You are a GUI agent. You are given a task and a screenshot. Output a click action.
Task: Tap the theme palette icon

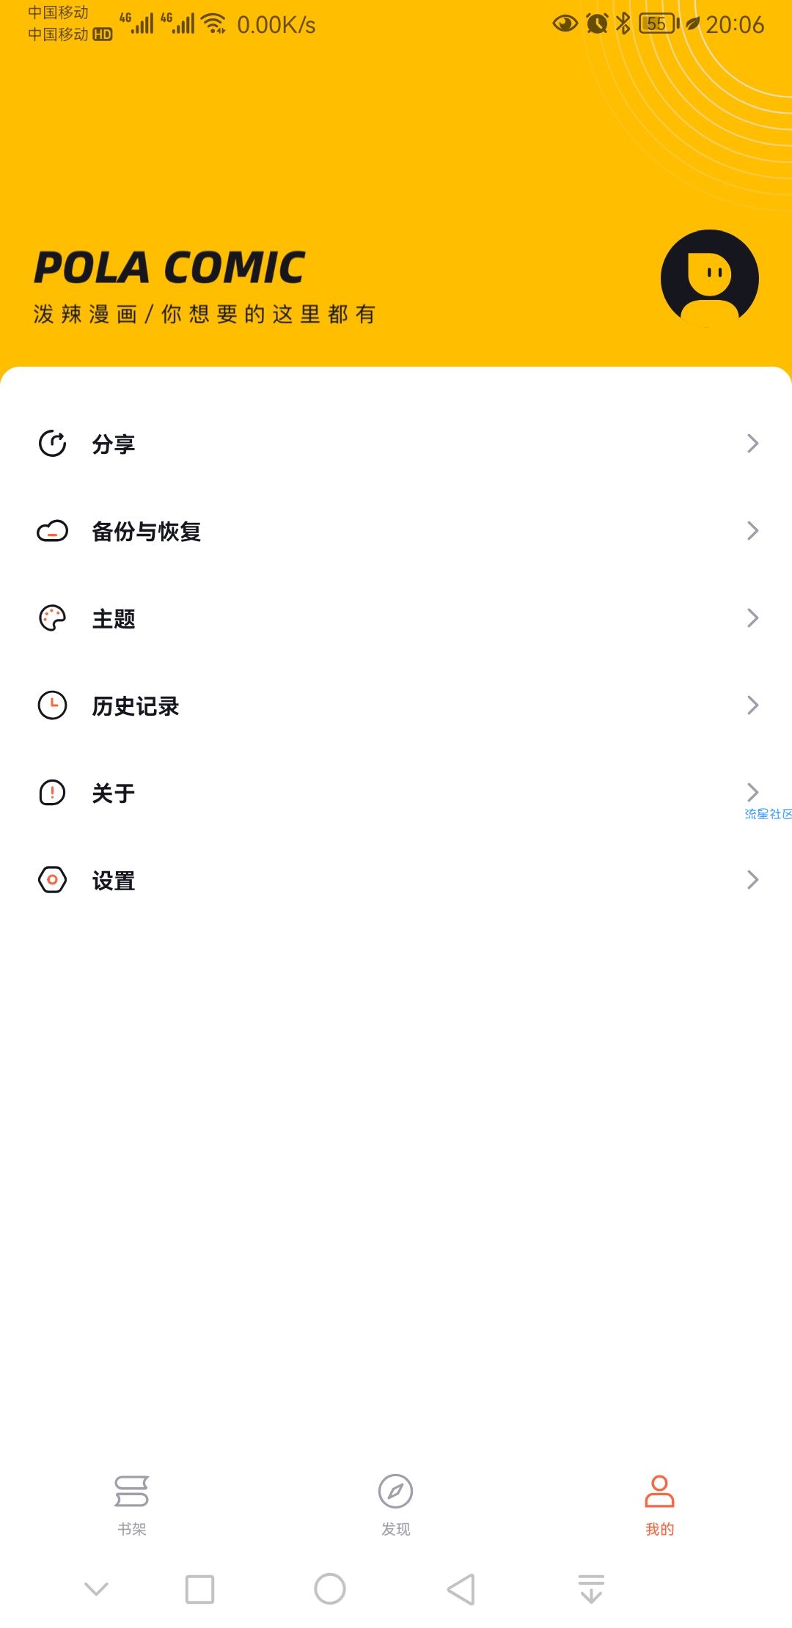tap(52, 618)
